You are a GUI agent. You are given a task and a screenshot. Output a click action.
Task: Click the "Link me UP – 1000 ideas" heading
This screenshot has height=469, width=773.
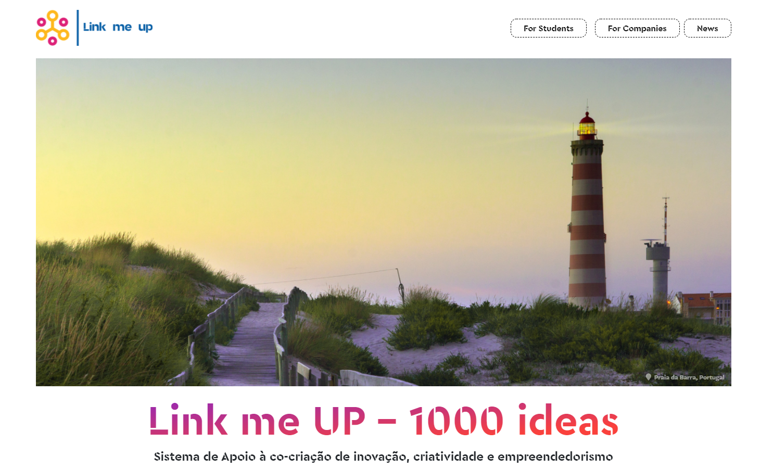(x=384, y=420)
